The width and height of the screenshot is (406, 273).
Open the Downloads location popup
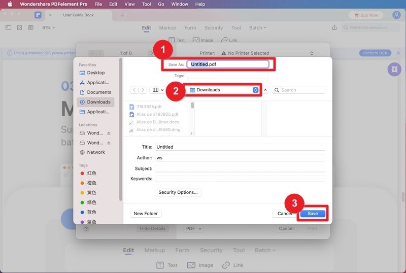pyautogui.click(x=224, y=90)
